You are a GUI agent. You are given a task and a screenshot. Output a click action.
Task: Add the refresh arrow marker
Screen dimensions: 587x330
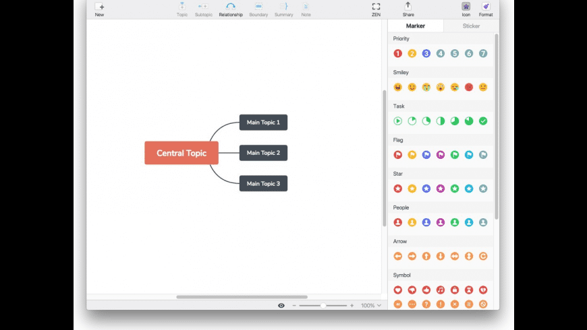[483, 256]
